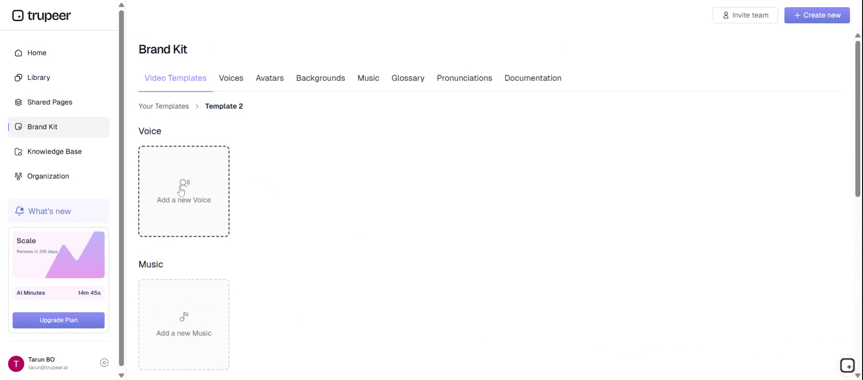Click the Library icon in sidebar
The image size is (863, 380).
click(x=18, y=78)
